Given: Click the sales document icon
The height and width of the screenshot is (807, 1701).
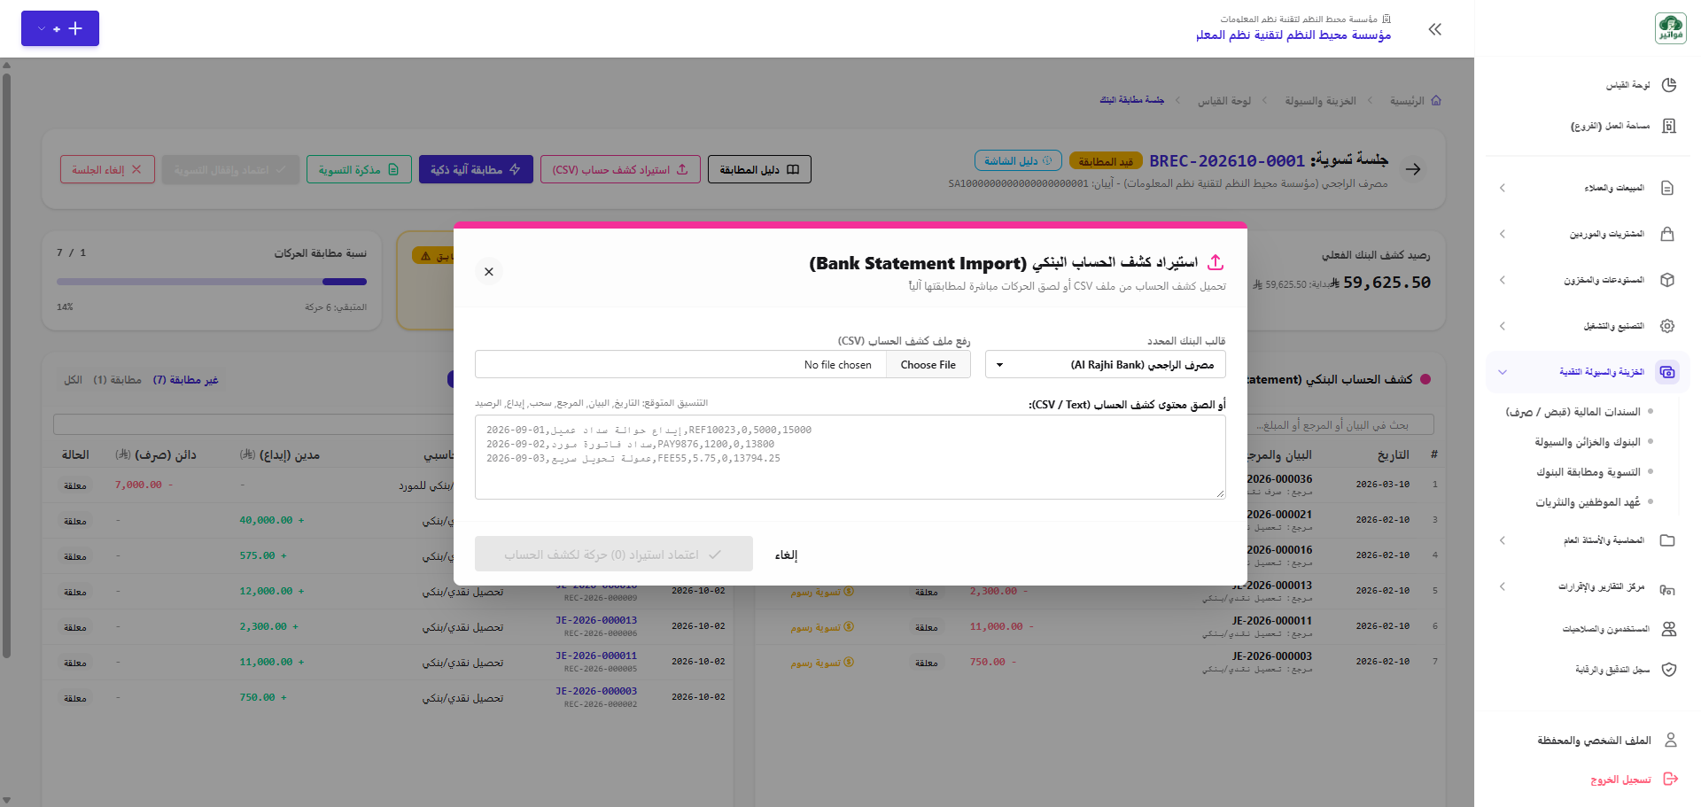Looking at the screenshot, I should click(x=1667, y=188).
